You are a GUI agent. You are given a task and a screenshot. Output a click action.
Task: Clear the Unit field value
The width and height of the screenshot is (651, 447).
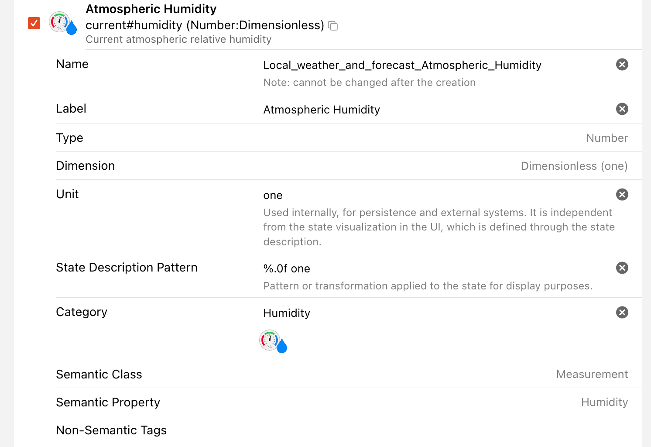pyautogui.click(x=622, y=195)
